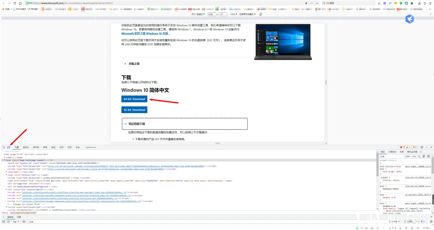This screenshot has width=434, height=230.
Task: Open DevTools settings gear
Action: [422, 147]
